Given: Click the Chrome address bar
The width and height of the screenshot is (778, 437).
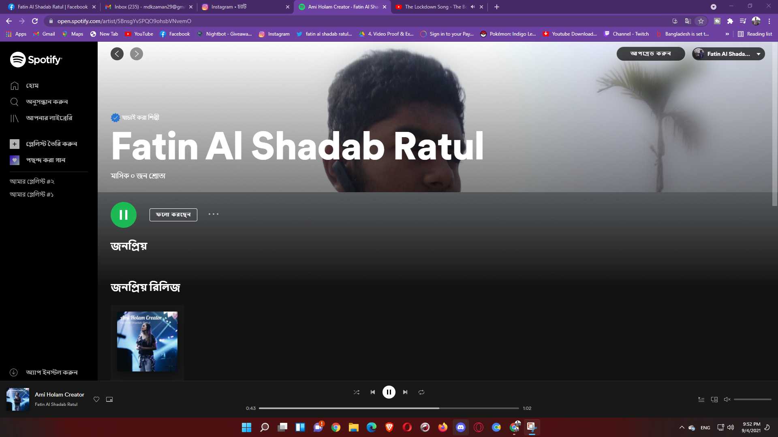Looking at the screenshot, I should [x=357, y=21].
